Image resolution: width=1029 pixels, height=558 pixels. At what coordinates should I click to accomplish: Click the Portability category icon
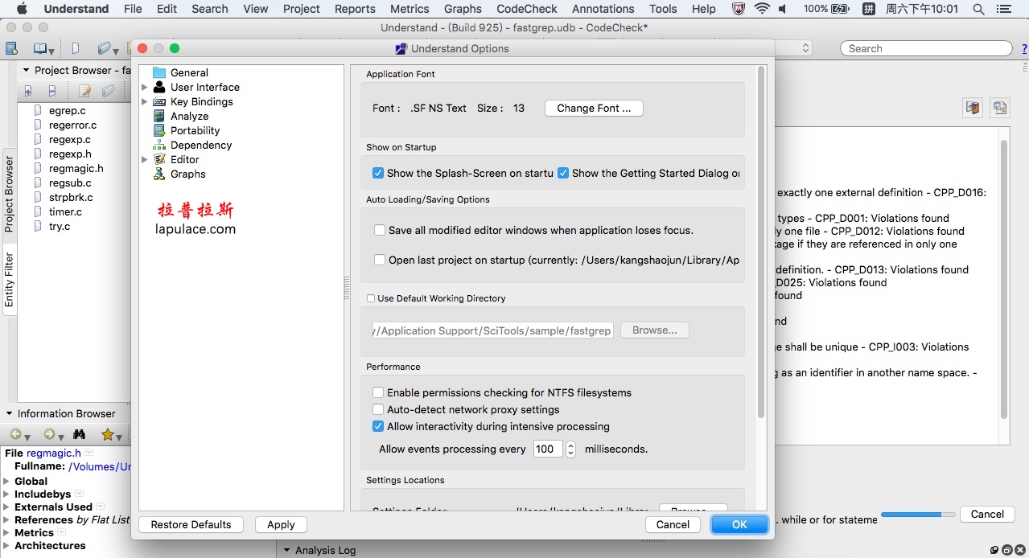pos(159,130)
